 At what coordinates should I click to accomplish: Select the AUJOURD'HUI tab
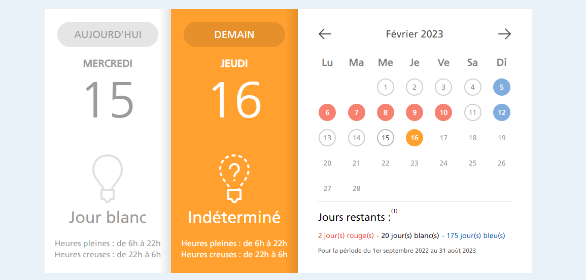pyautogui.click(x=108, y=34)
